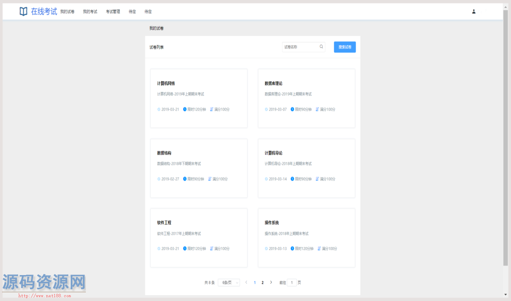Click the score sheet icon on 计算机导论 card
The width and height of the screenshot is (511, 301).
(x=317, y=179)
